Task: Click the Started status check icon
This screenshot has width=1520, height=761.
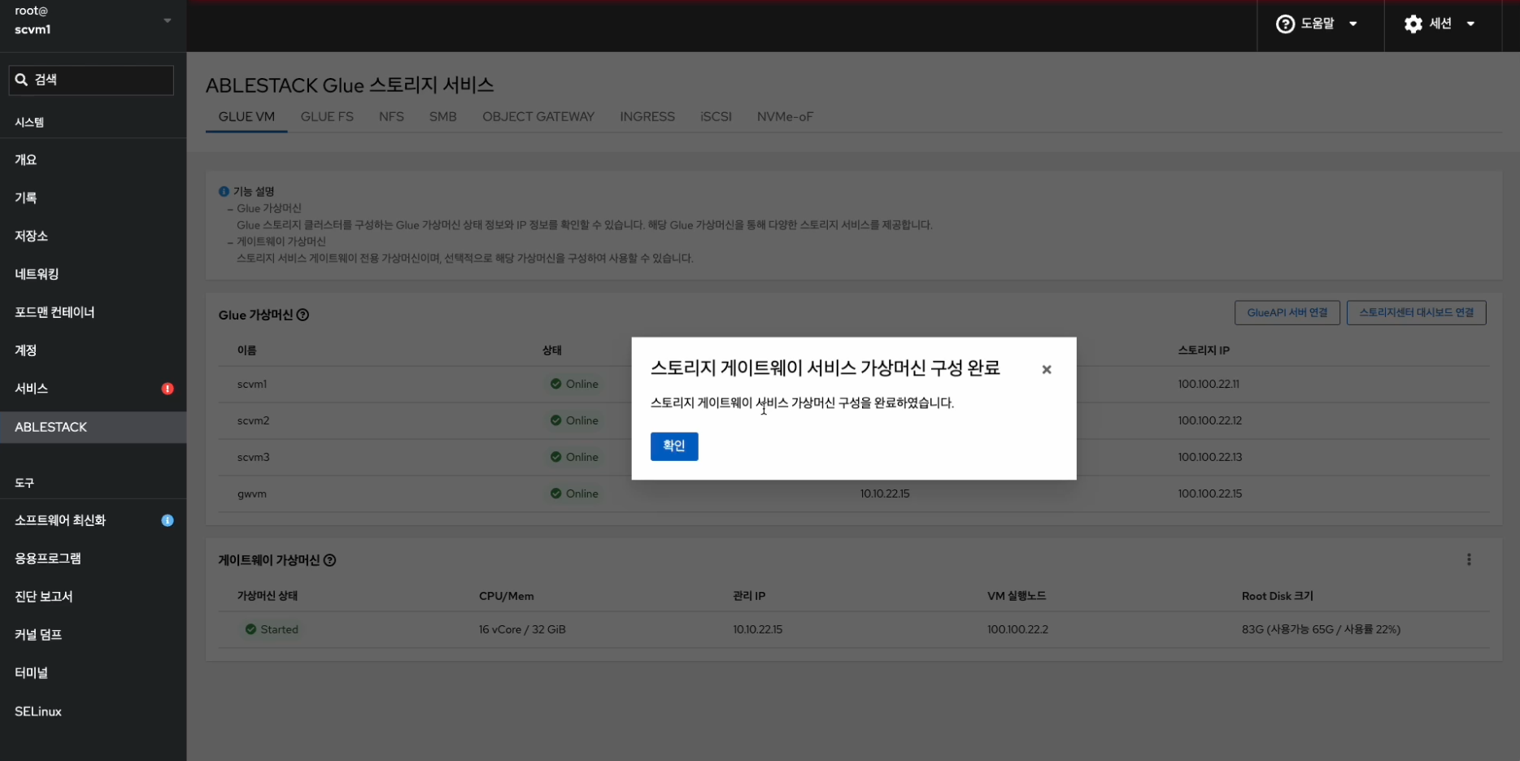Action: [250, 630]
